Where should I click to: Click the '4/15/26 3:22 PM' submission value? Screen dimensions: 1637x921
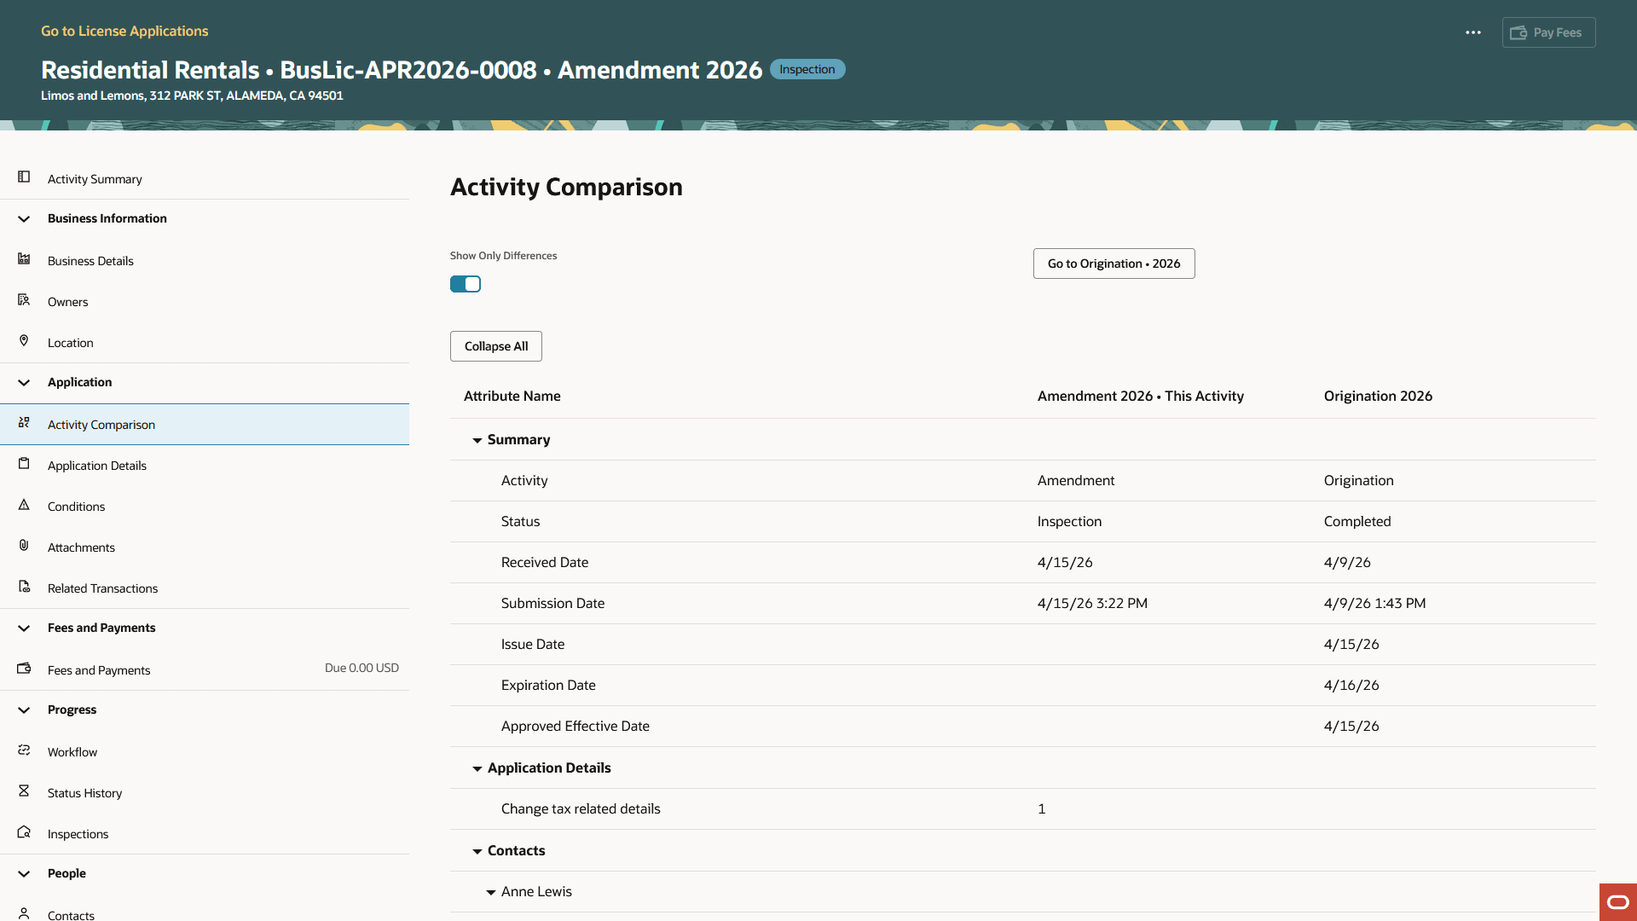1092,603
